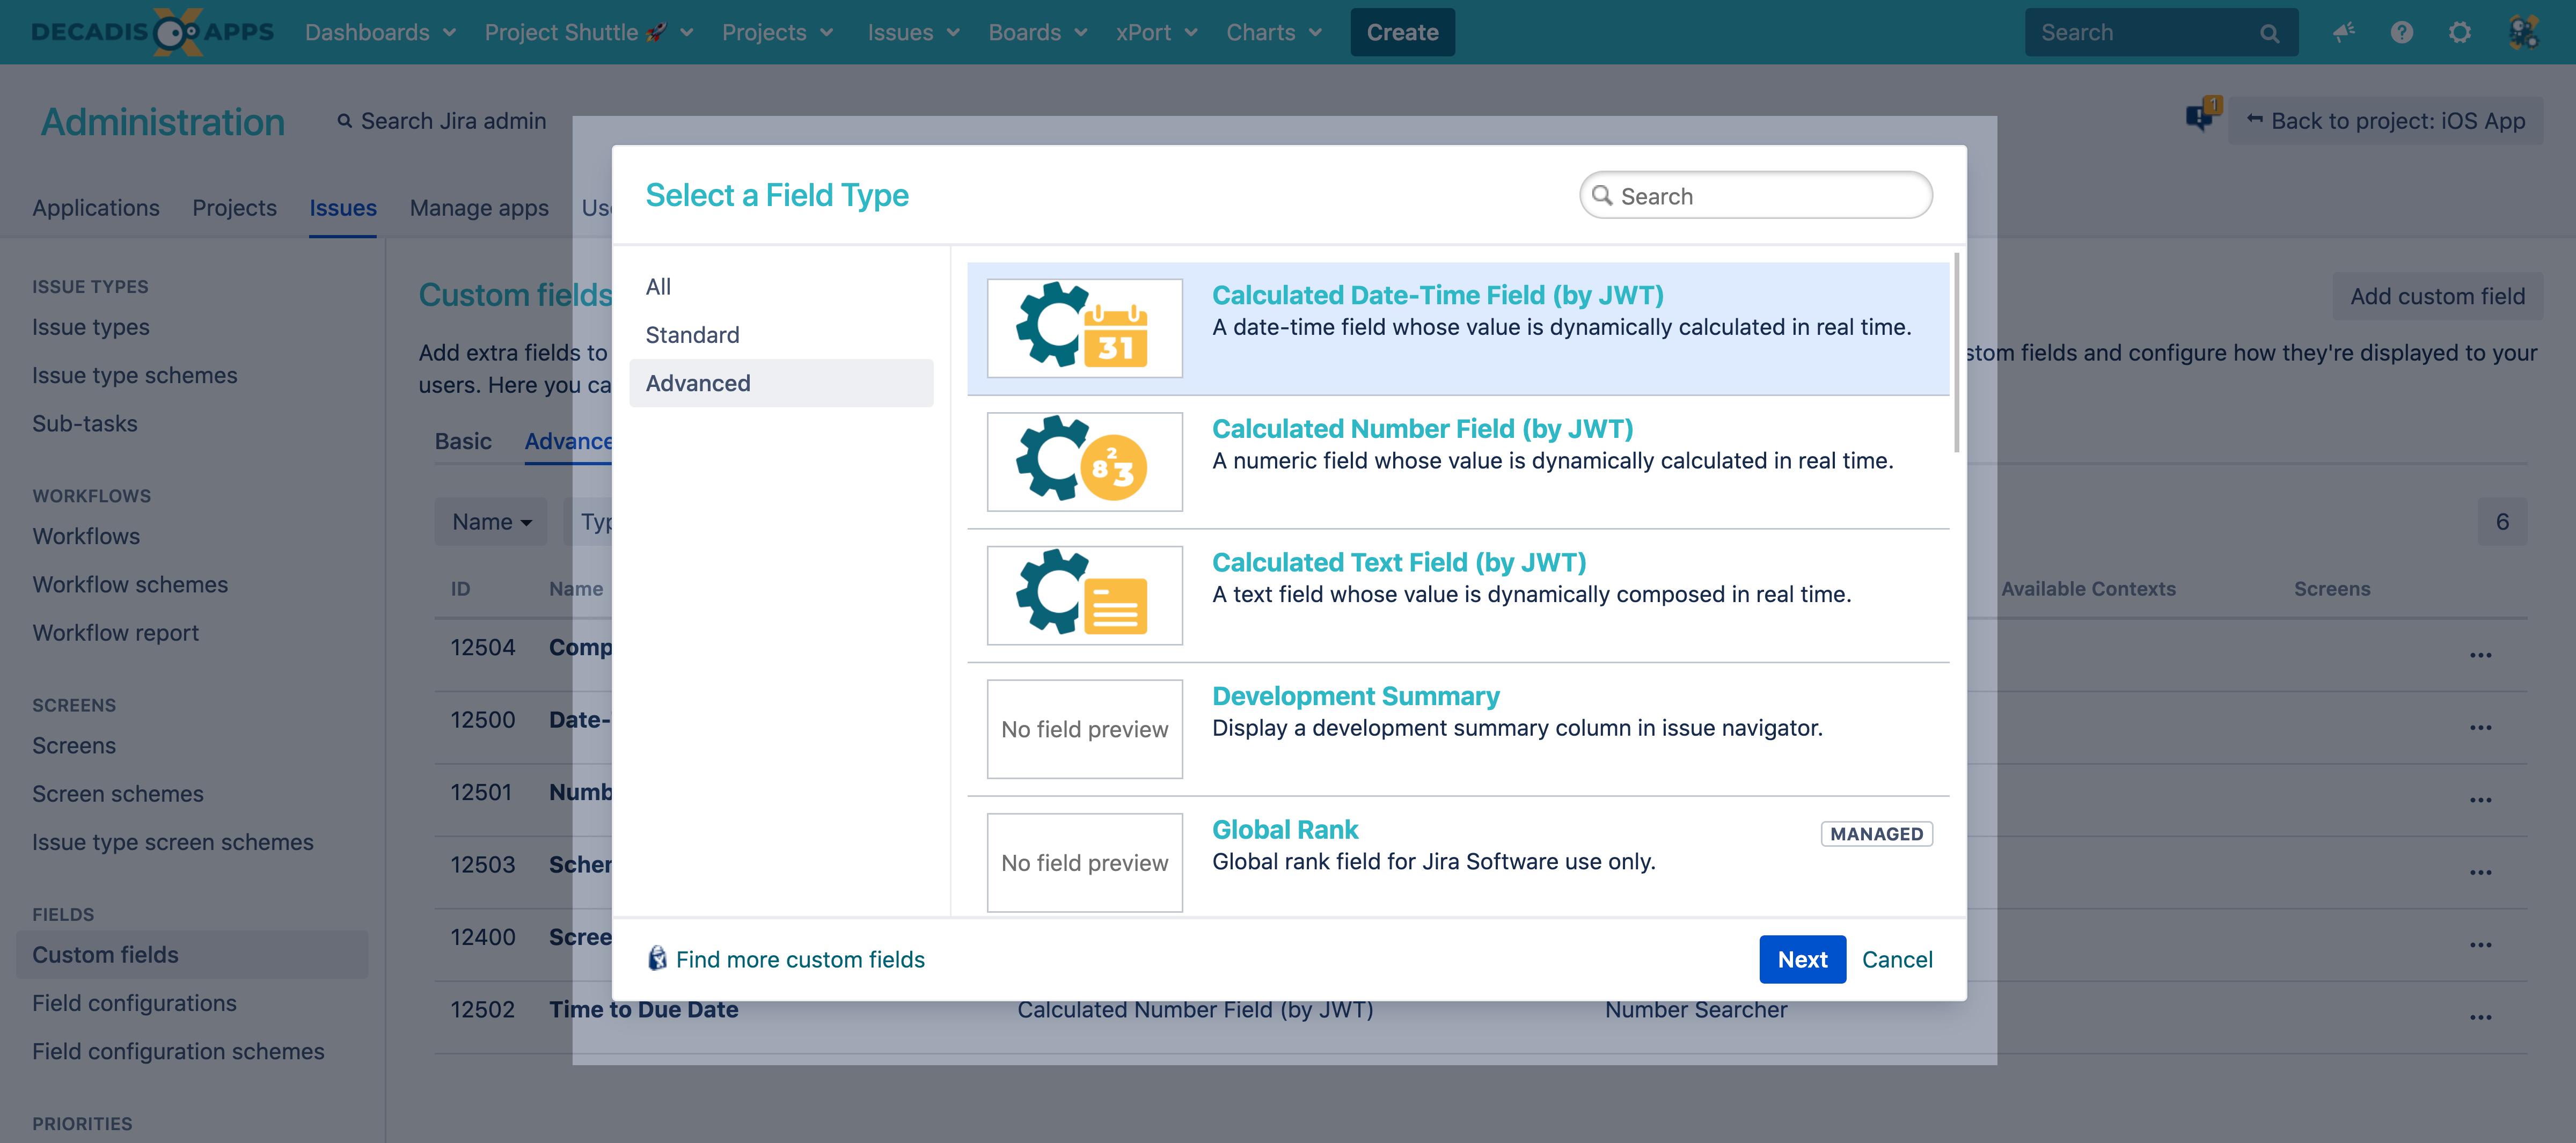Select Calculated Date-Time Field (by JWT) title

point(1437,295)
